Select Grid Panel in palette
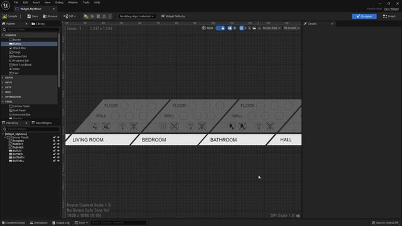Viewport: 402px width, 226px height. pos(19,110)
